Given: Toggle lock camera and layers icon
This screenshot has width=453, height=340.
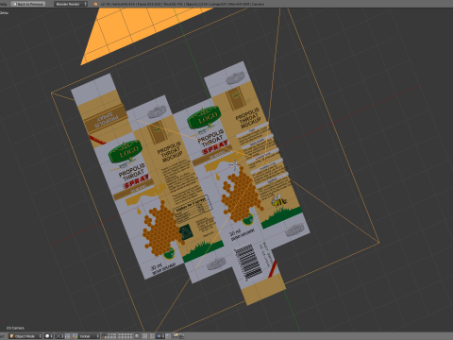Looking at the screenshot, I should pyautogui.click(x=137, y=336).
